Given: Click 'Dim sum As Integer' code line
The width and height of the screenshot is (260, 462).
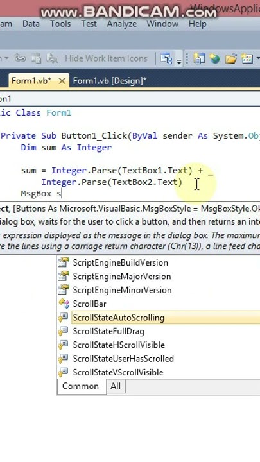Looking at the screenshot, I should tap(66, 148).
